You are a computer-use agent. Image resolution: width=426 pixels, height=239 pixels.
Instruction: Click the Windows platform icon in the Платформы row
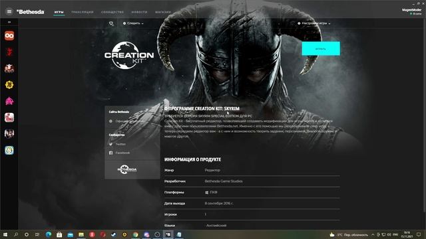[x=206, y=193]
